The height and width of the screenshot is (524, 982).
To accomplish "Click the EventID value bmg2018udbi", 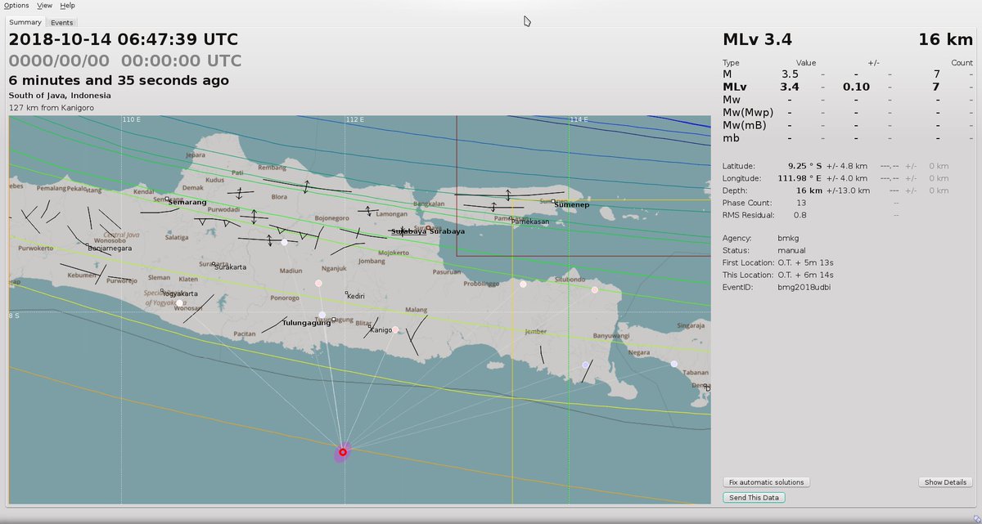I will [x=804, y=287].
